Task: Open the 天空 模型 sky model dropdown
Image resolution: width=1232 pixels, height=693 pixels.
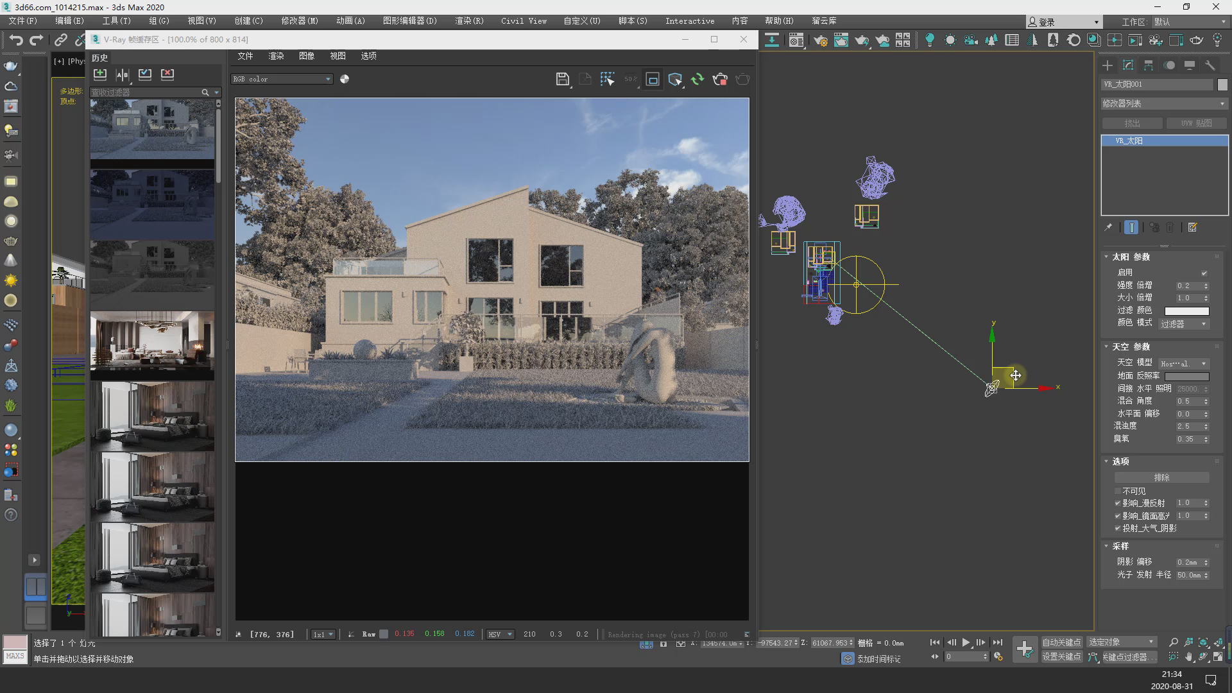Action: coord(1184,363)
